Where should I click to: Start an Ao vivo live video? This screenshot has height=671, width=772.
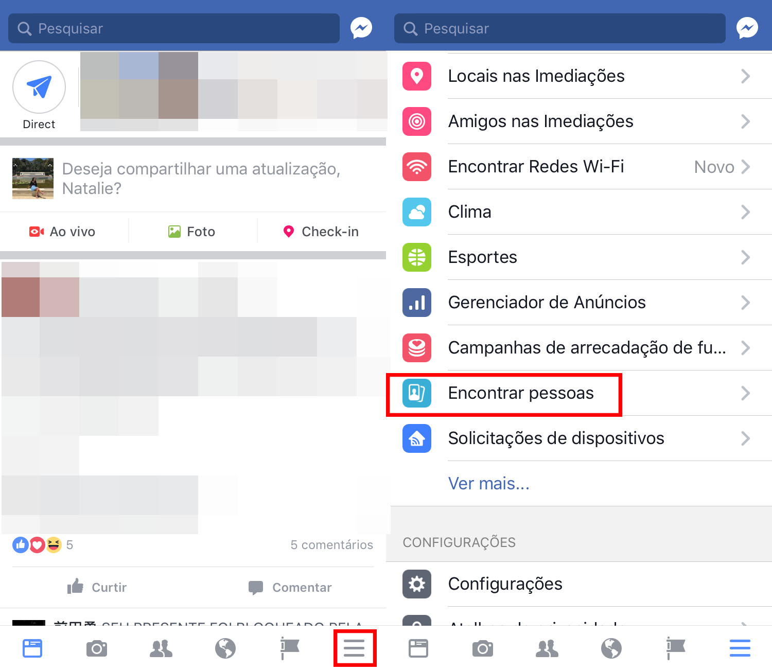coord(62,232)
